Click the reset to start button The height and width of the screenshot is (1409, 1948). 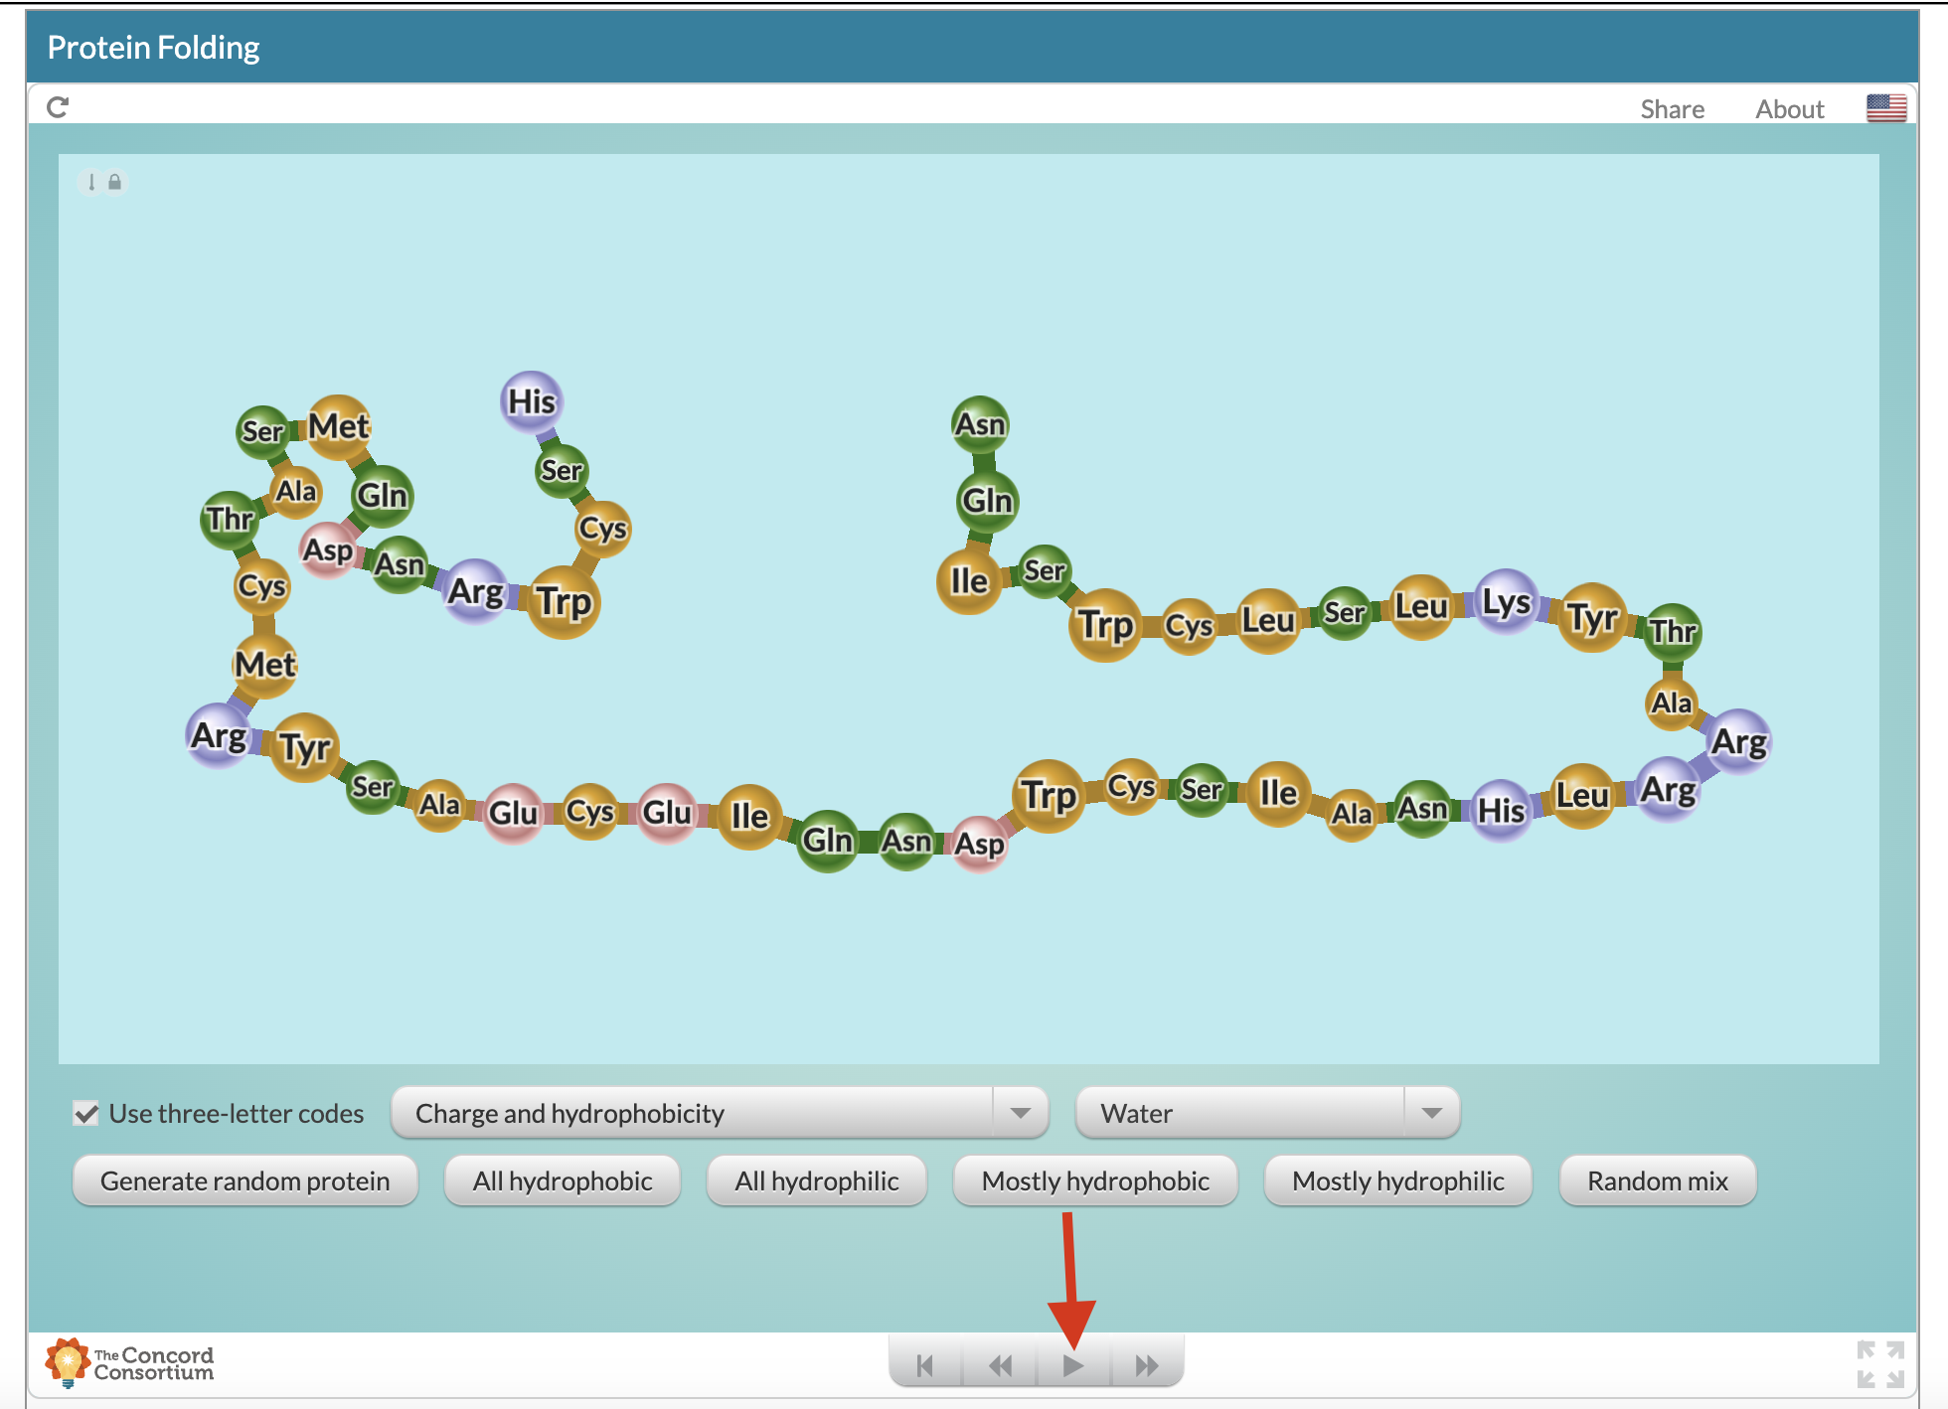click(925, 1365)
